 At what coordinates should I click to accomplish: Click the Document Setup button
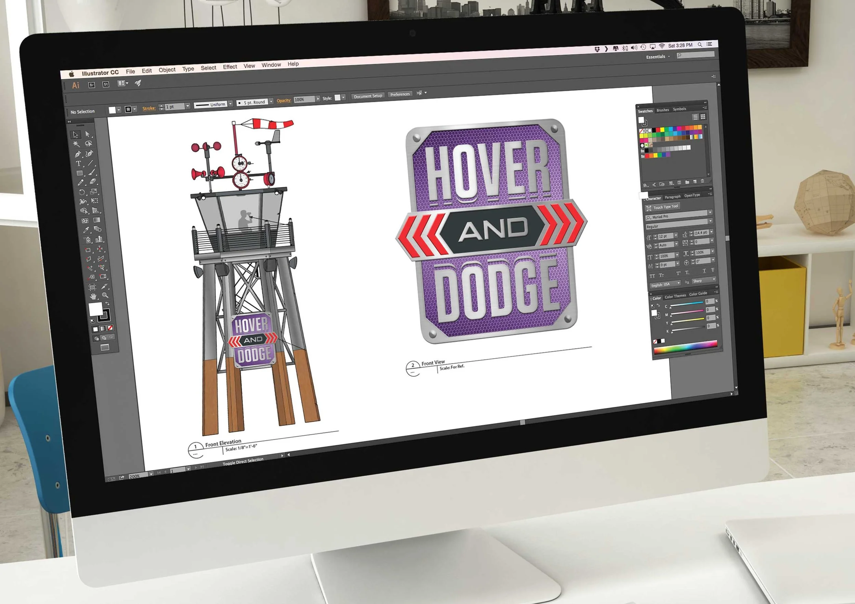tap(368, 96)
